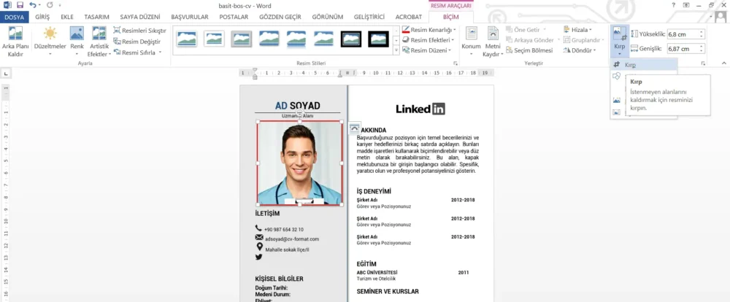
Task: Apply the thick black frame picture style
Action: point(351,39)
